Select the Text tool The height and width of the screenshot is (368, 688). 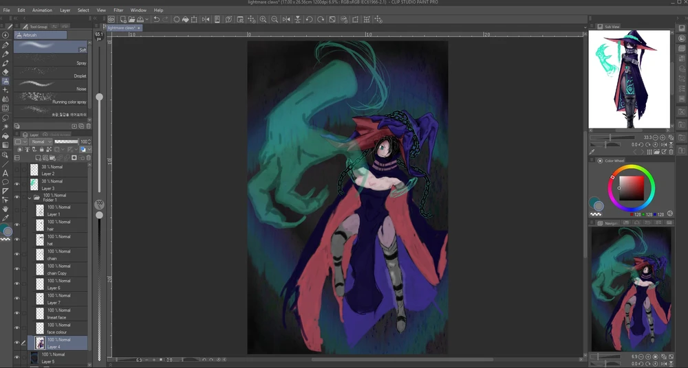(6, 173)
